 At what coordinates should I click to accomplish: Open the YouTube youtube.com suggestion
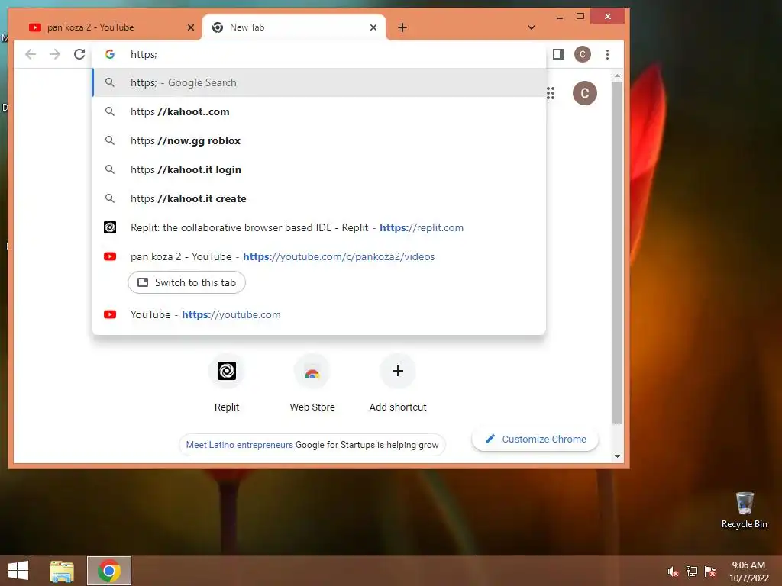[319, 314]
